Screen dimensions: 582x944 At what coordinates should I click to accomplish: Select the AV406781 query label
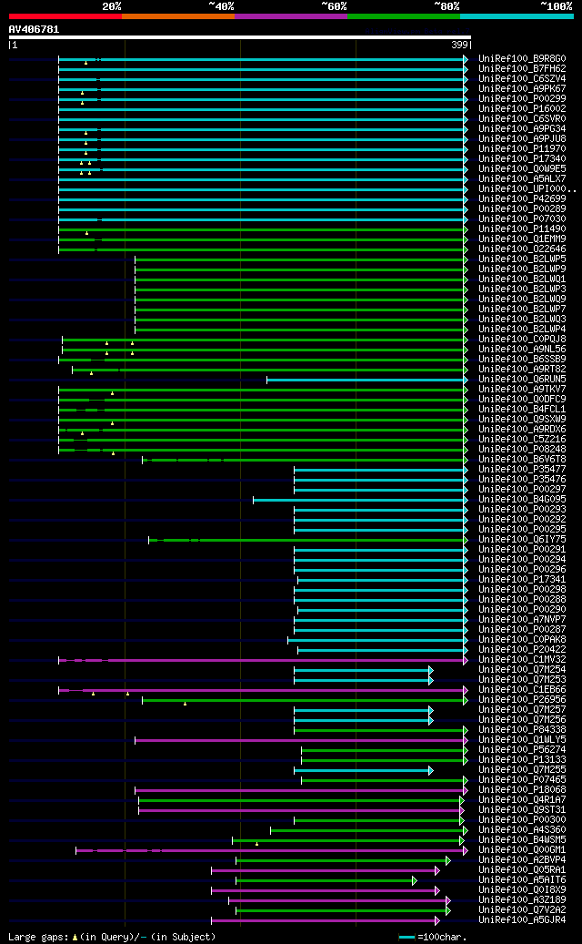(x=34, y=29)
